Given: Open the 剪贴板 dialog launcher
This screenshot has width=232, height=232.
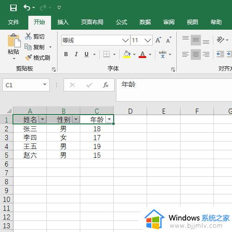Looking at the screenshot, I should click(54, 70).
